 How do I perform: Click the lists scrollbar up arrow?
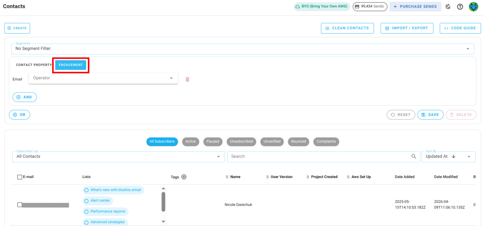click(163, 188)
